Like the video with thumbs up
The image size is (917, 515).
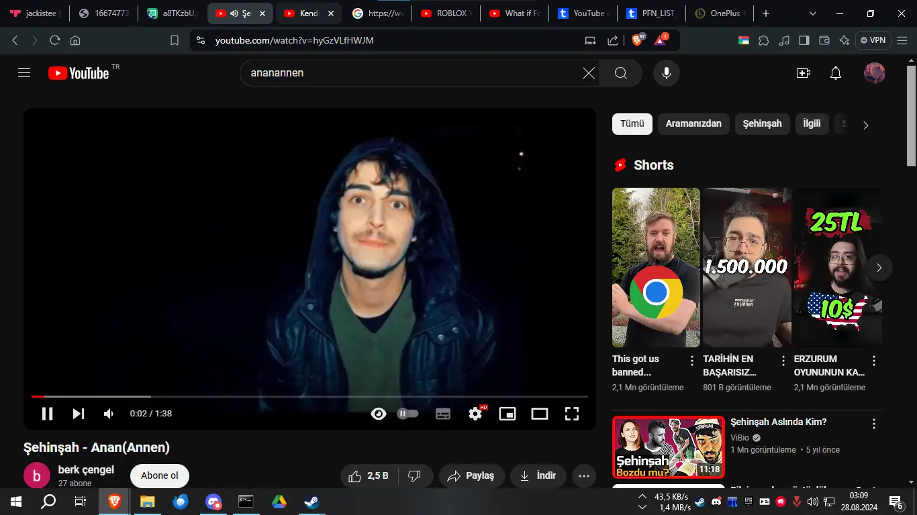pos(369,476)
